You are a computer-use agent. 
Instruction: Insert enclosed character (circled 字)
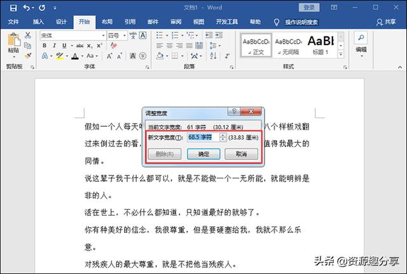pyautogui.click(x=142, y=56)
